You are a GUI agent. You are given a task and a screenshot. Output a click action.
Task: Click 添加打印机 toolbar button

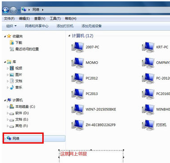click(65, 26)
